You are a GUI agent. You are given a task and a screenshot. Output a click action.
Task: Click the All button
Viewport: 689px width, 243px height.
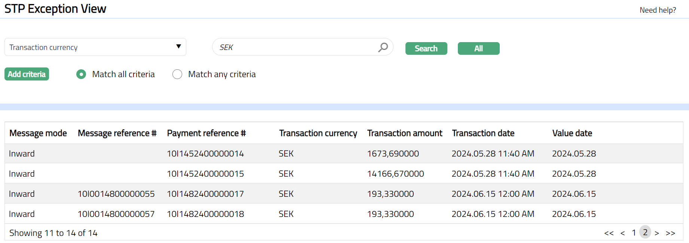point(478,48)
